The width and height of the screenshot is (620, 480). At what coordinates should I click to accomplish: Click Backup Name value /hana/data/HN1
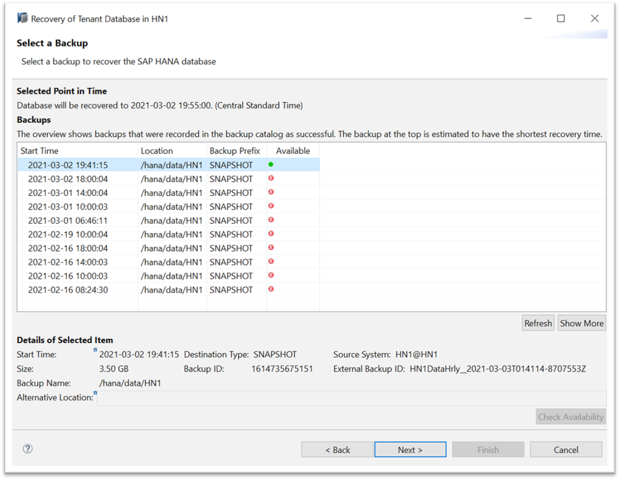(130, 383)
